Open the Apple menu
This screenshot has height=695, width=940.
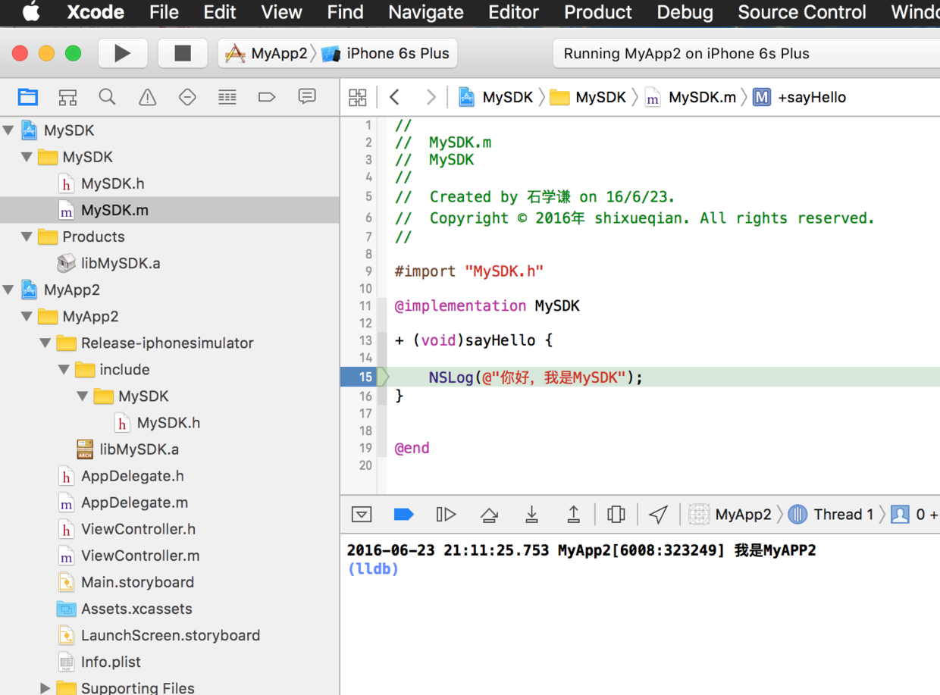pyautogui.click(x=31, y=11)
